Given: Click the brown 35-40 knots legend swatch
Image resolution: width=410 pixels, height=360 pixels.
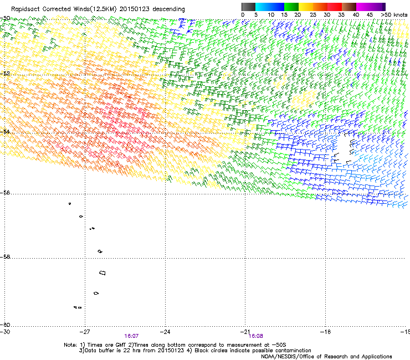Looking at the screenshot, I should pos(349,7).
